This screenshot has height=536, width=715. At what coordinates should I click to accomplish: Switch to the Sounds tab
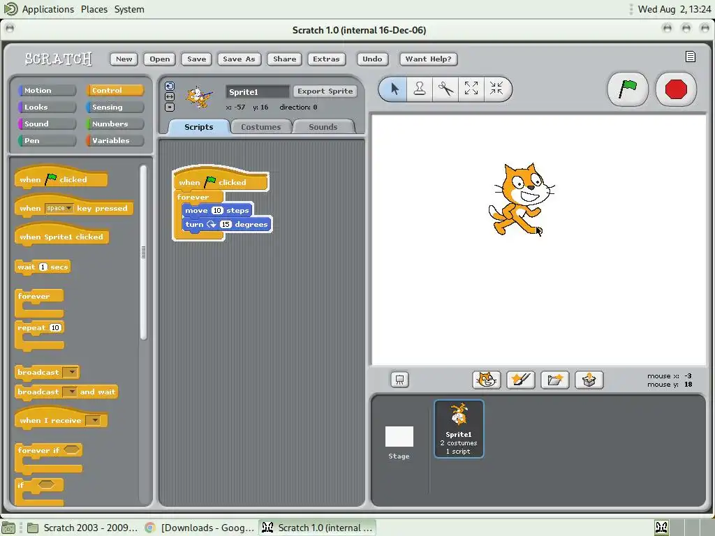point(323,127)
